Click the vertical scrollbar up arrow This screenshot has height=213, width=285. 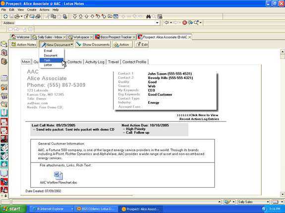pyautogui.click(x=282, y=52)
